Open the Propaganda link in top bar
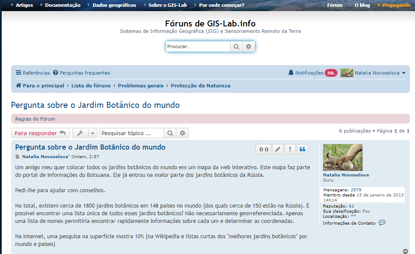 pos(396,5)
